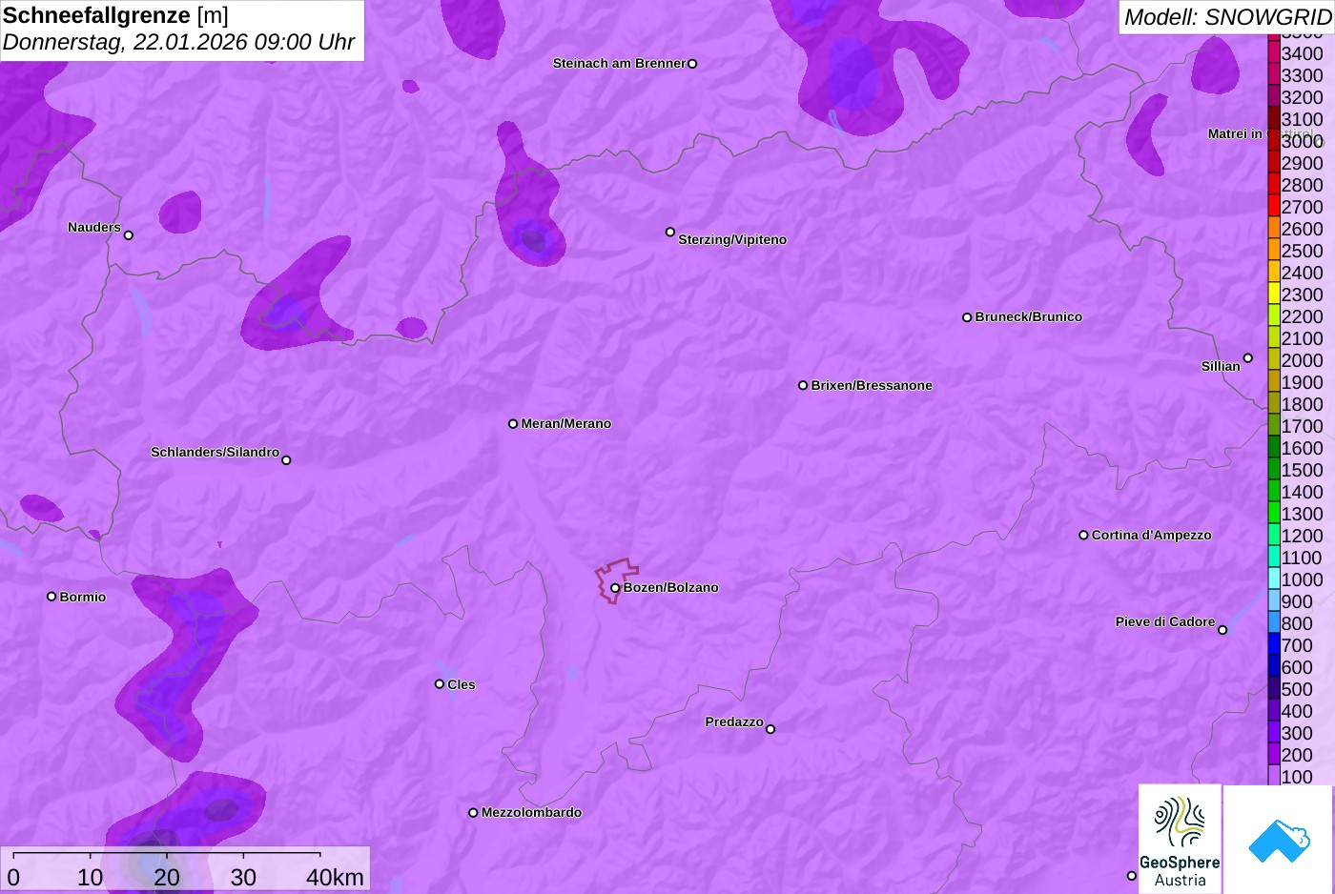Click the 3000 dark red legend swatch
1335x894 pixels.
pyautogui.click(x=1273, y=140)
